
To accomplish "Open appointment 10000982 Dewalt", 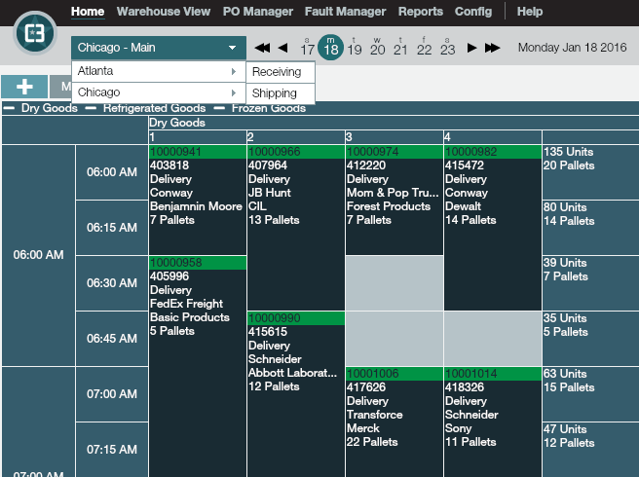I will [493, 227].
